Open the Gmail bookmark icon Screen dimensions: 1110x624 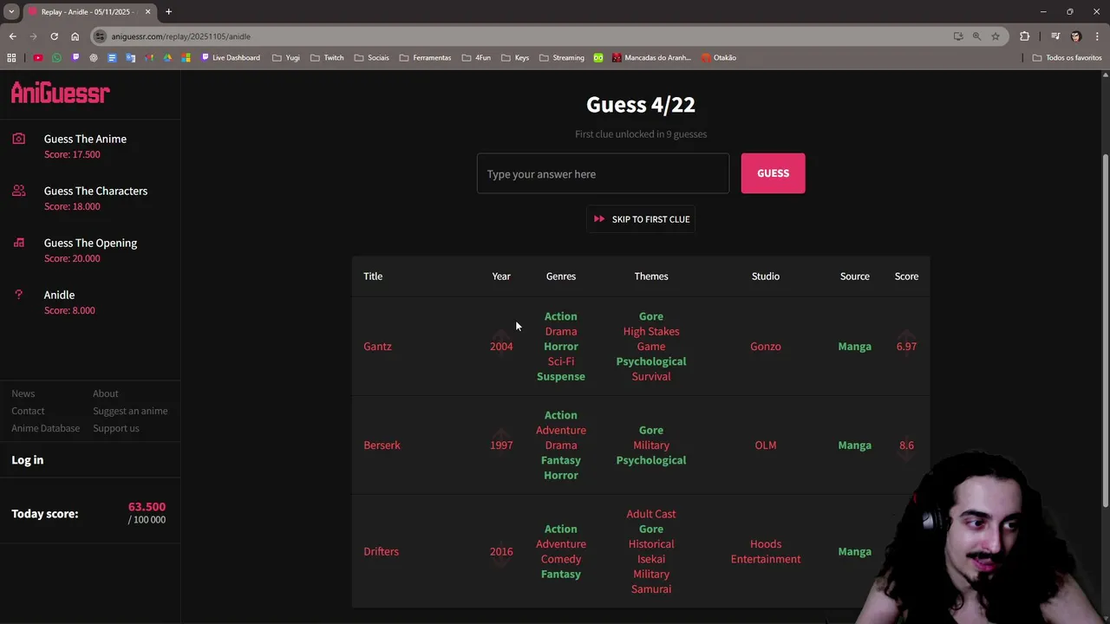149,58
